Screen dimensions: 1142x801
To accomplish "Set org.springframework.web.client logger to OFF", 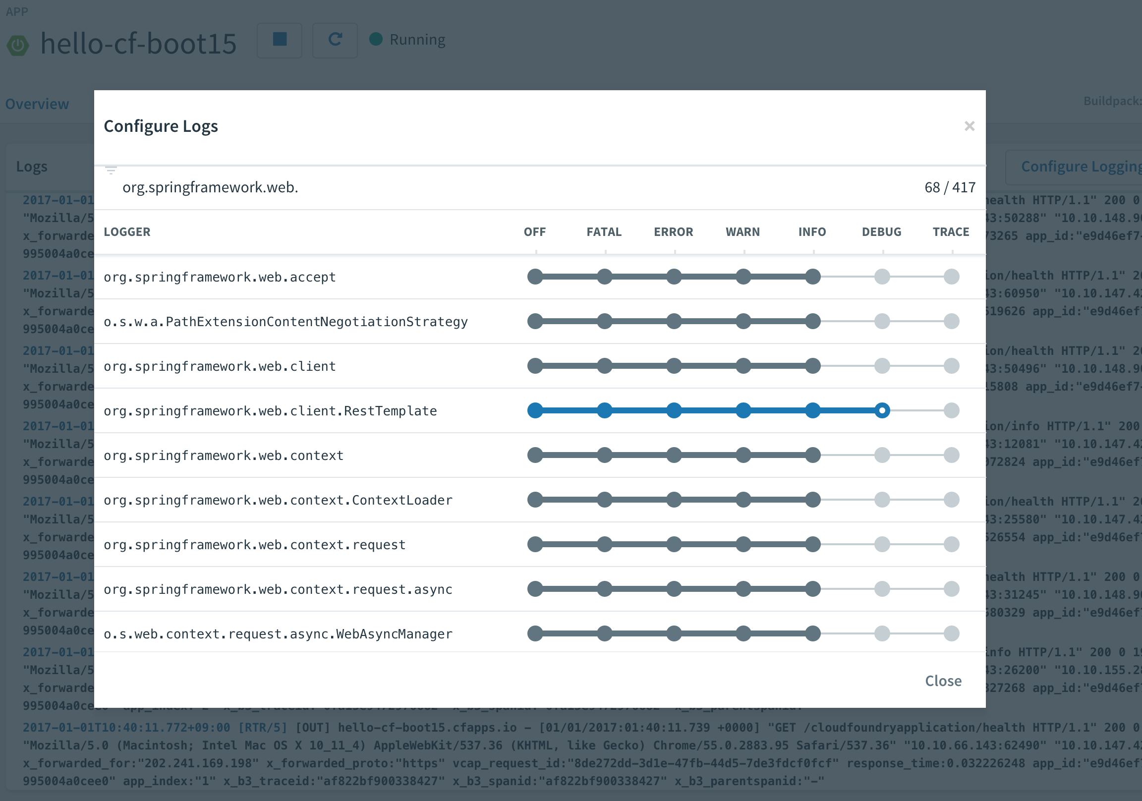I will coord(535,366).
